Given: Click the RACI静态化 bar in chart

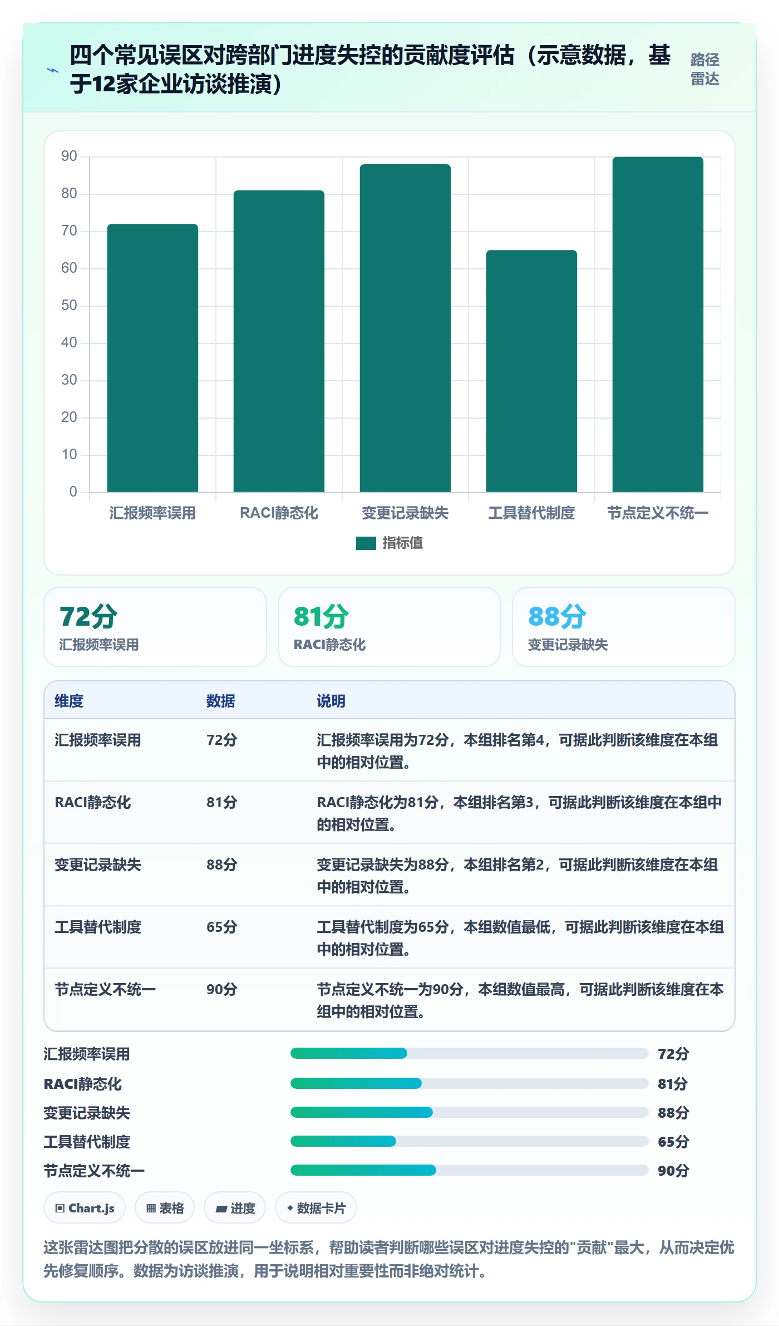Looking at the screenshot, I should pos(279,341).
